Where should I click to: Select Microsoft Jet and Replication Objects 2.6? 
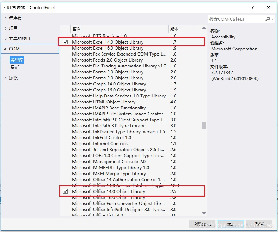point(131,150)
